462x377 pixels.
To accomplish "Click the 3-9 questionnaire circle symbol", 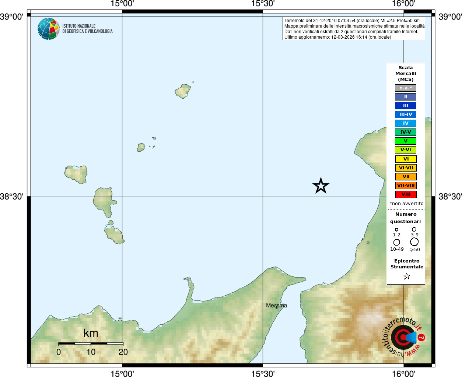I will pos(414,229).
